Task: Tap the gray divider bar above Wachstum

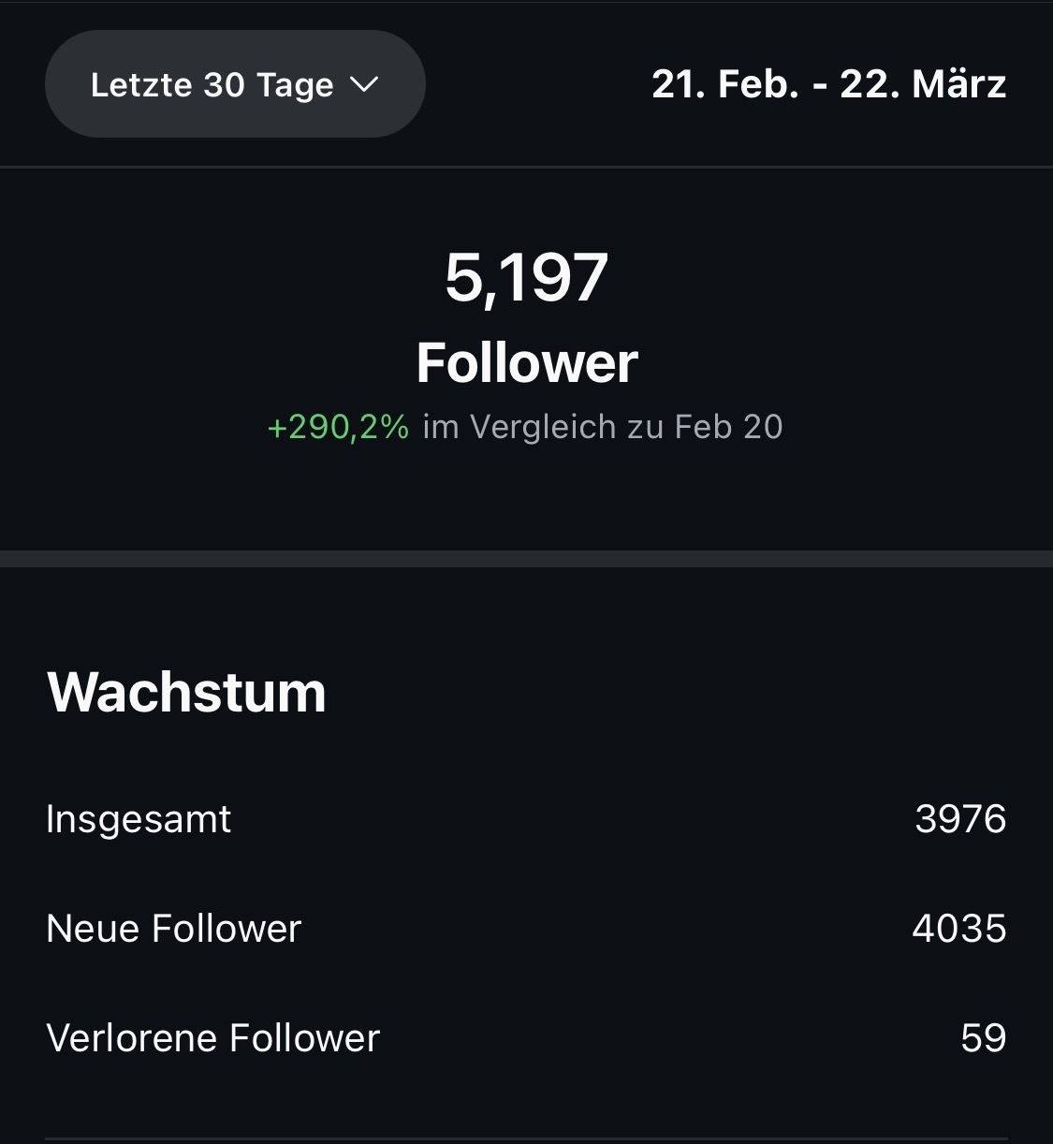Action: [526, 559]
